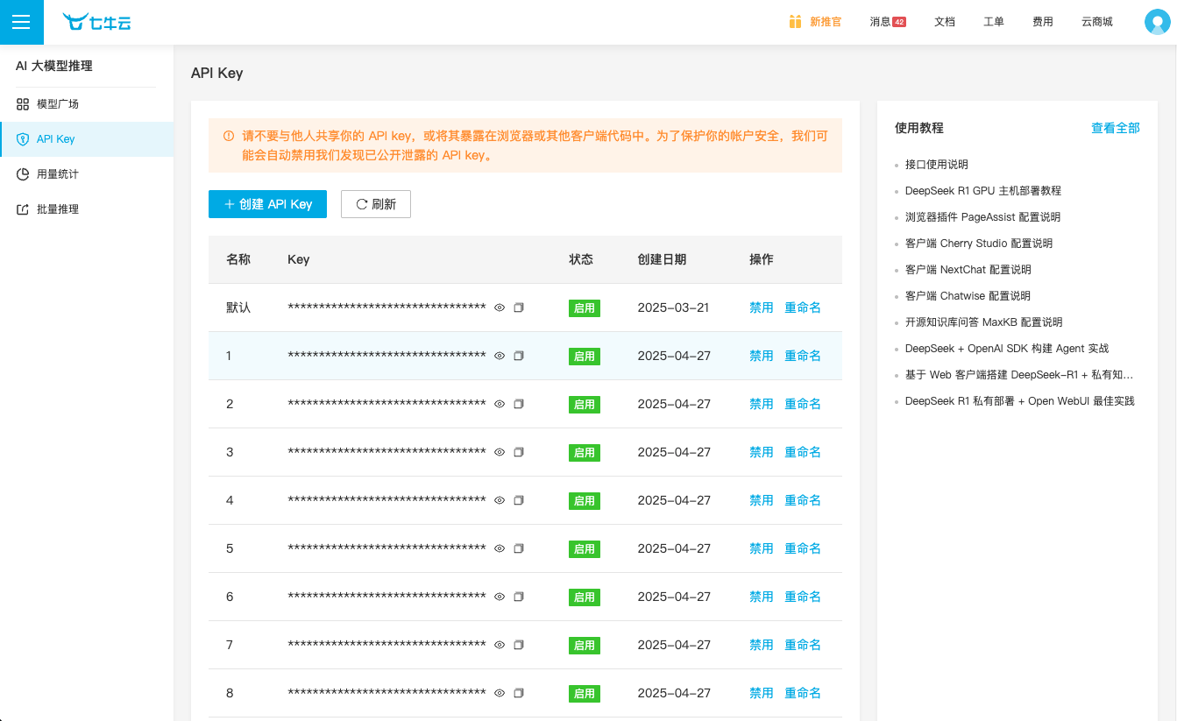Click the 批量推理 sidebar icon
This screenshot has height=721, width=1177.
coord(23,209)
